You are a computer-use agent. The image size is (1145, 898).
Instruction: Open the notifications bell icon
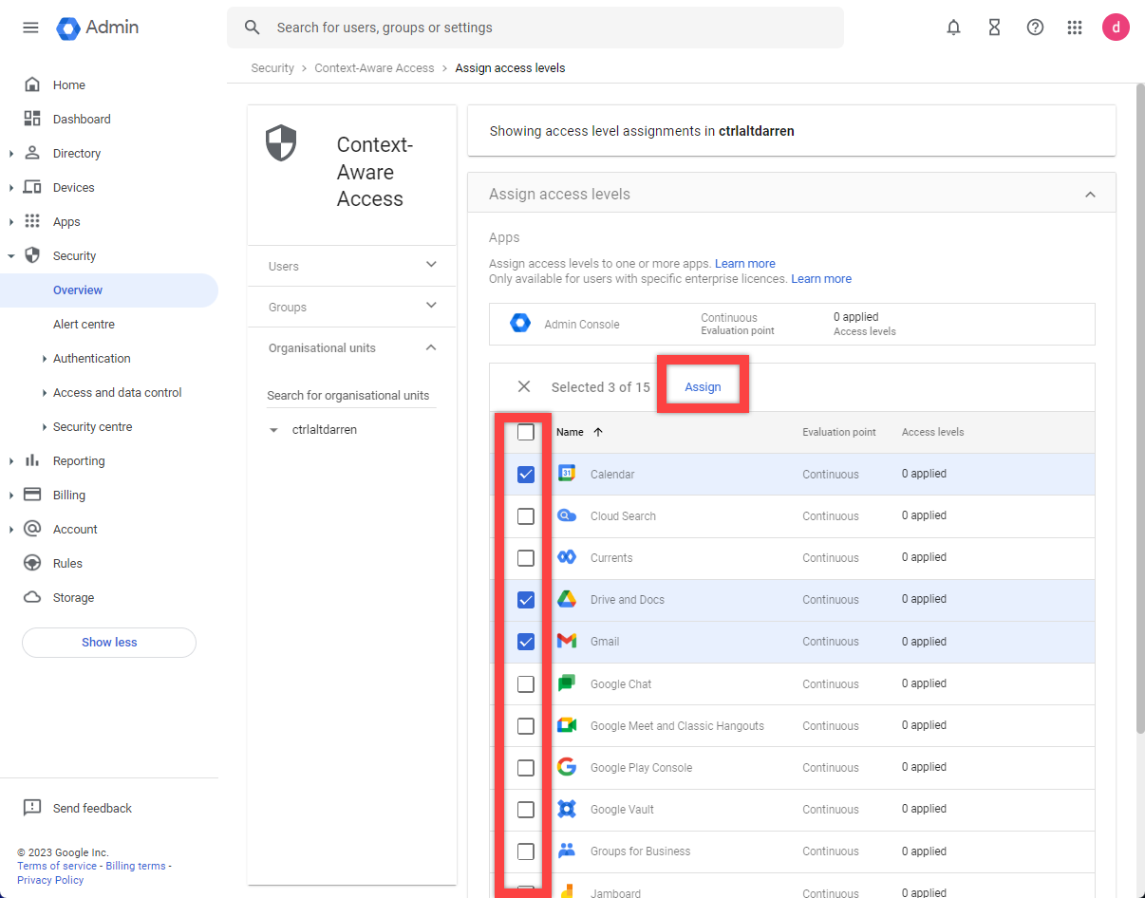coord(953,28)
